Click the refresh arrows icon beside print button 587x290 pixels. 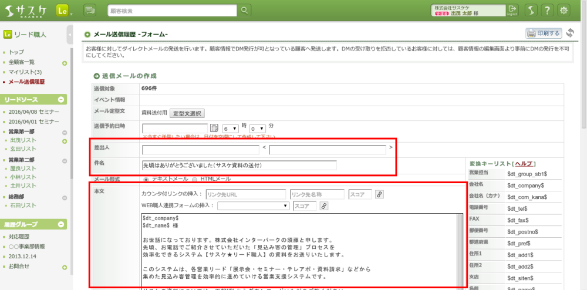(x=569, y=33)
